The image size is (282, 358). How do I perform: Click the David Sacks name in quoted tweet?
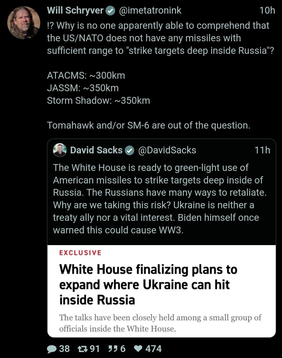[96, 150]
